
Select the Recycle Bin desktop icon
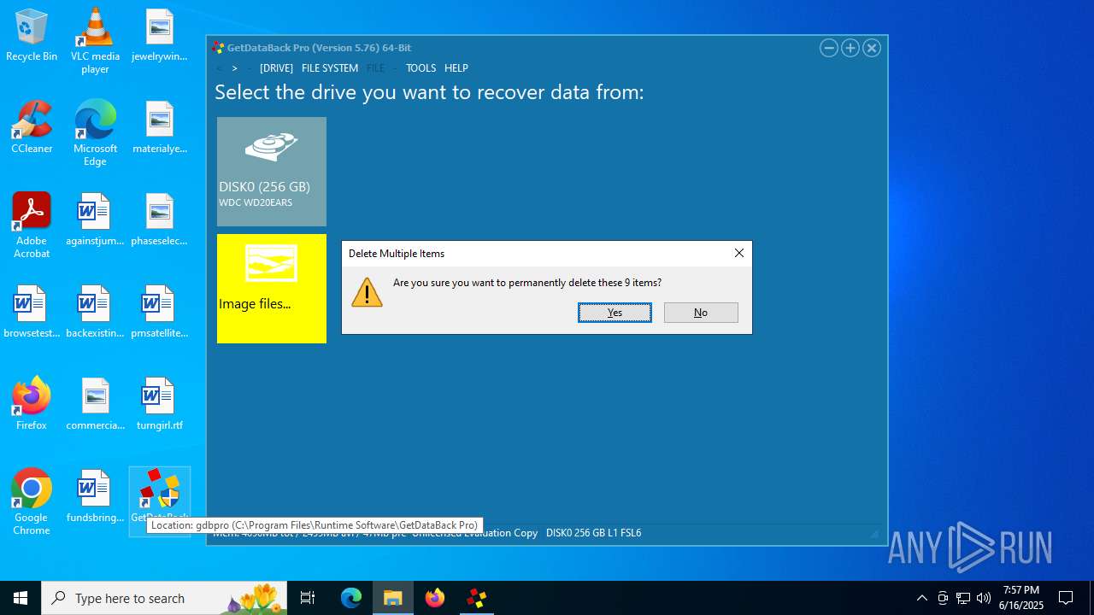coord(32,36)
